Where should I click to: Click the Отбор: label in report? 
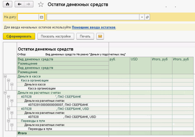tap(22, 54)
